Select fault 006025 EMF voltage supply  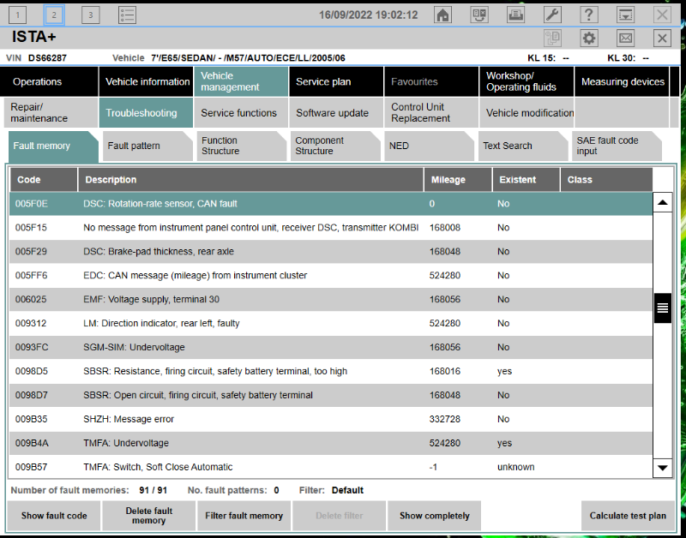(331, 299)
